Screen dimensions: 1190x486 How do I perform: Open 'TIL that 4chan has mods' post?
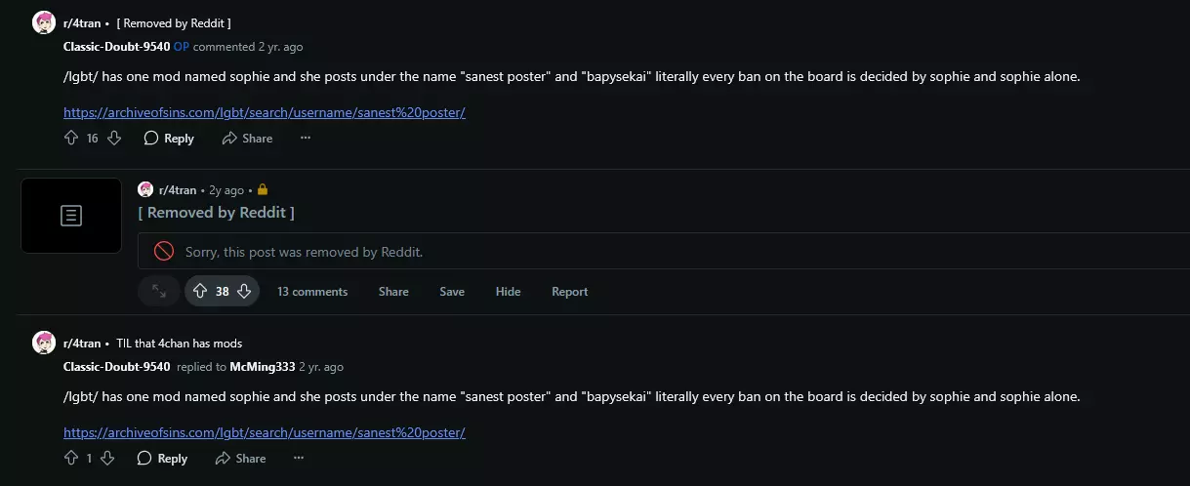click(x=180, y=344)
